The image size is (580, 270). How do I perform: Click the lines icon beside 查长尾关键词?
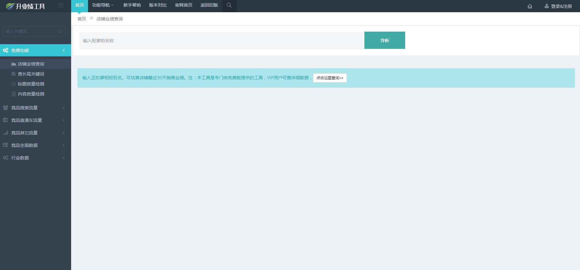click(x=13, y=74)
